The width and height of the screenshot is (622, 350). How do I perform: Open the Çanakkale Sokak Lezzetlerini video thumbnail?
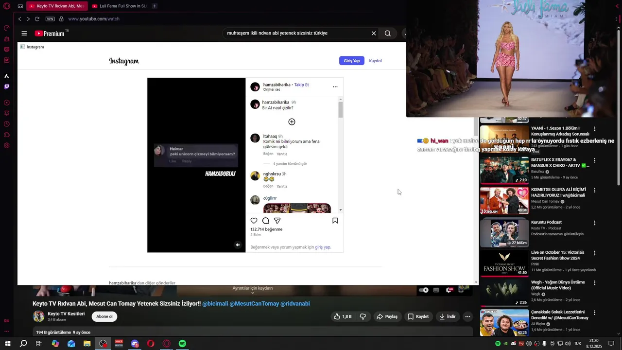pyautogui.click(x=504, y=322)
